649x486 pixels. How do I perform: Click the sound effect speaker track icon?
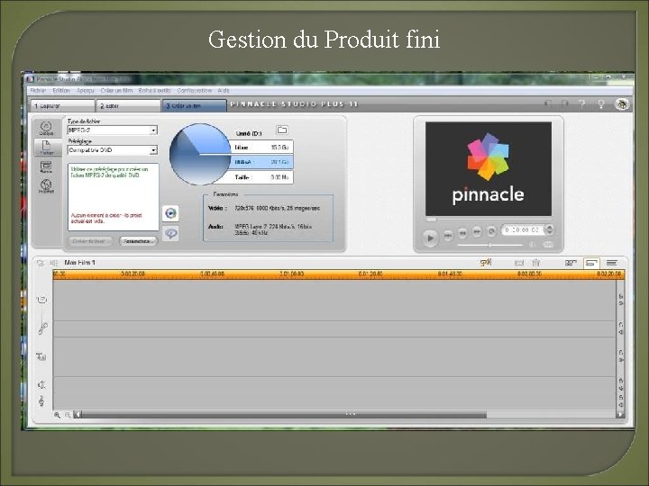[41, 385]
